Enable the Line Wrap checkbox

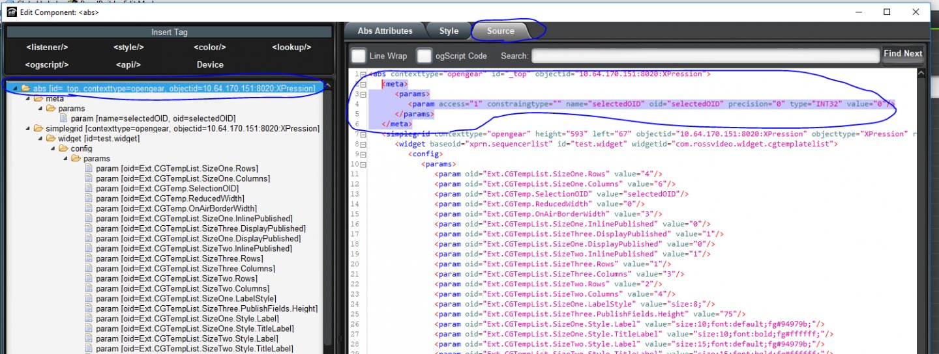pos(358,55)
